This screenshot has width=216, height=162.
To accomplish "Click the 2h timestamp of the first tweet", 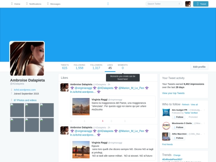I will click(109, 84).
